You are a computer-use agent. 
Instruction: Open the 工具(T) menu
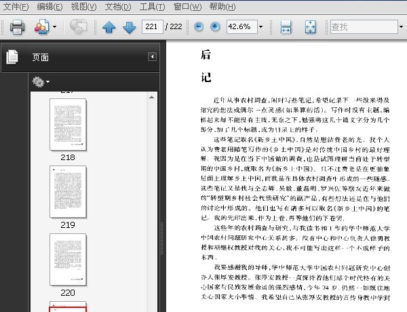point(152,7)
